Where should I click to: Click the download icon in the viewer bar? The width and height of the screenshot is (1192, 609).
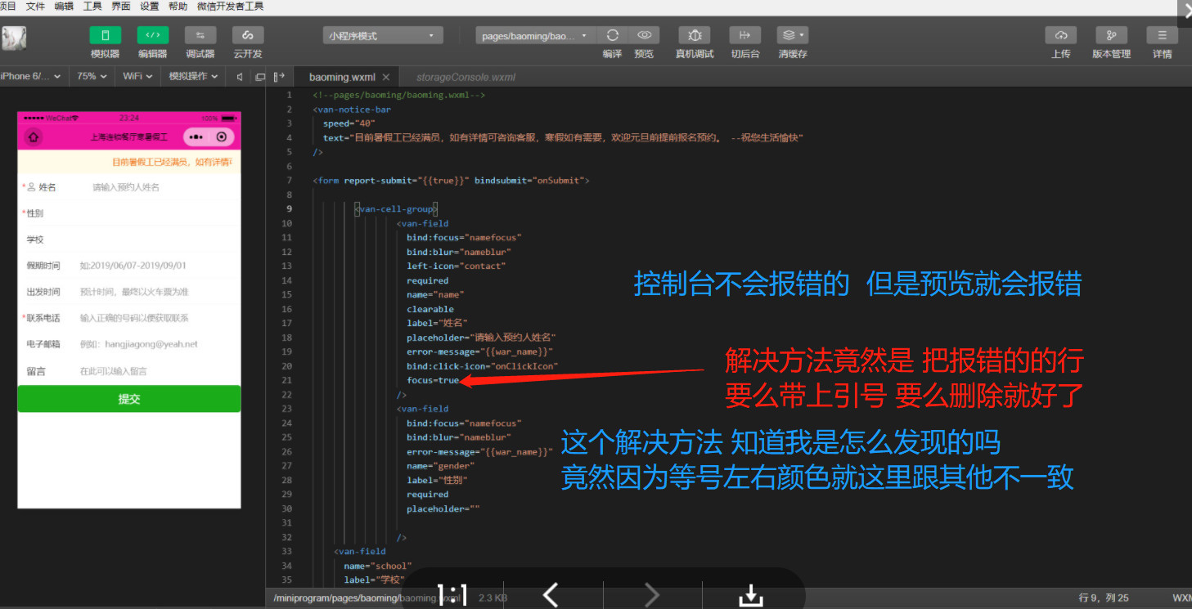coord(750,595)
